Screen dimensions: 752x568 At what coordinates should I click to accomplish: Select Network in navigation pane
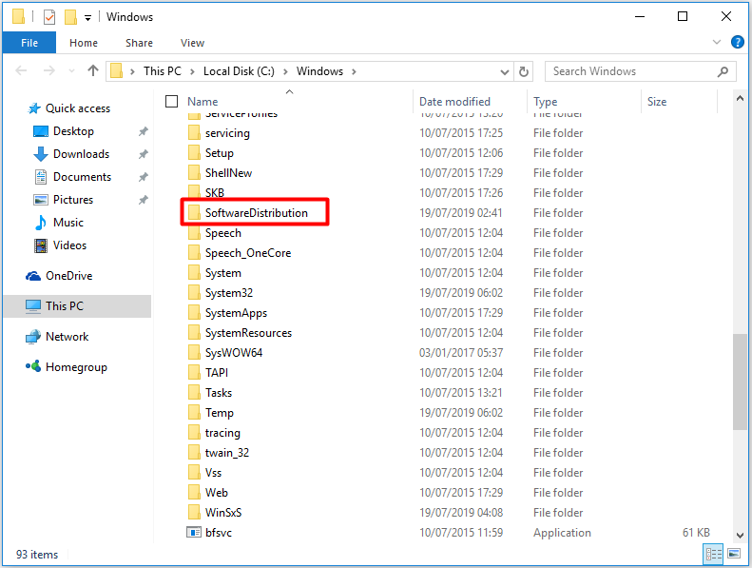[x=67, y=337]
